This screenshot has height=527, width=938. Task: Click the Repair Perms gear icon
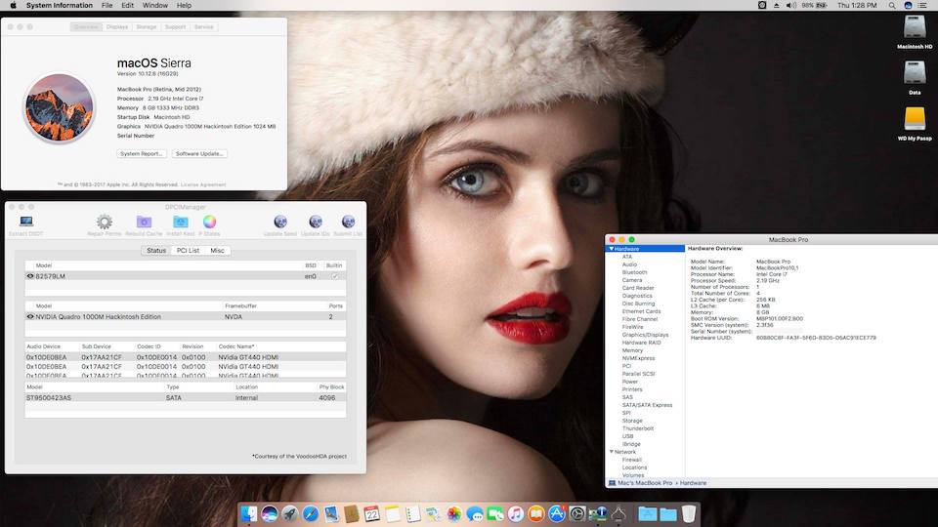pyautogui.click(x=104, y=223)
